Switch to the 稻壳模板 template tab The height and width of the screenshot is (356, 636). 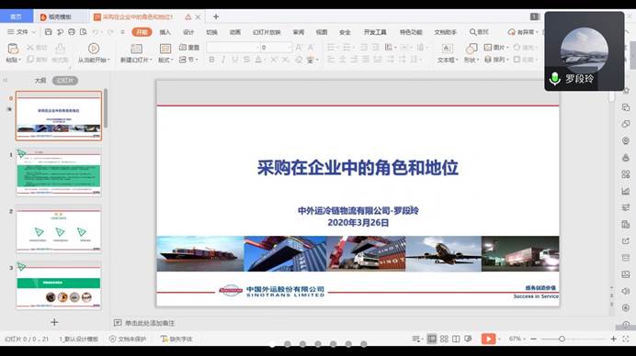[x=60, y=17]
